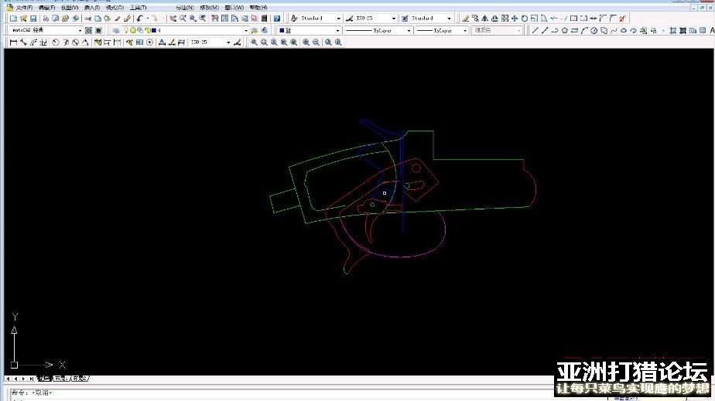Click the last zoom magnifier icon in row
This screenshot has width=715, height=401.
[338, 42]
